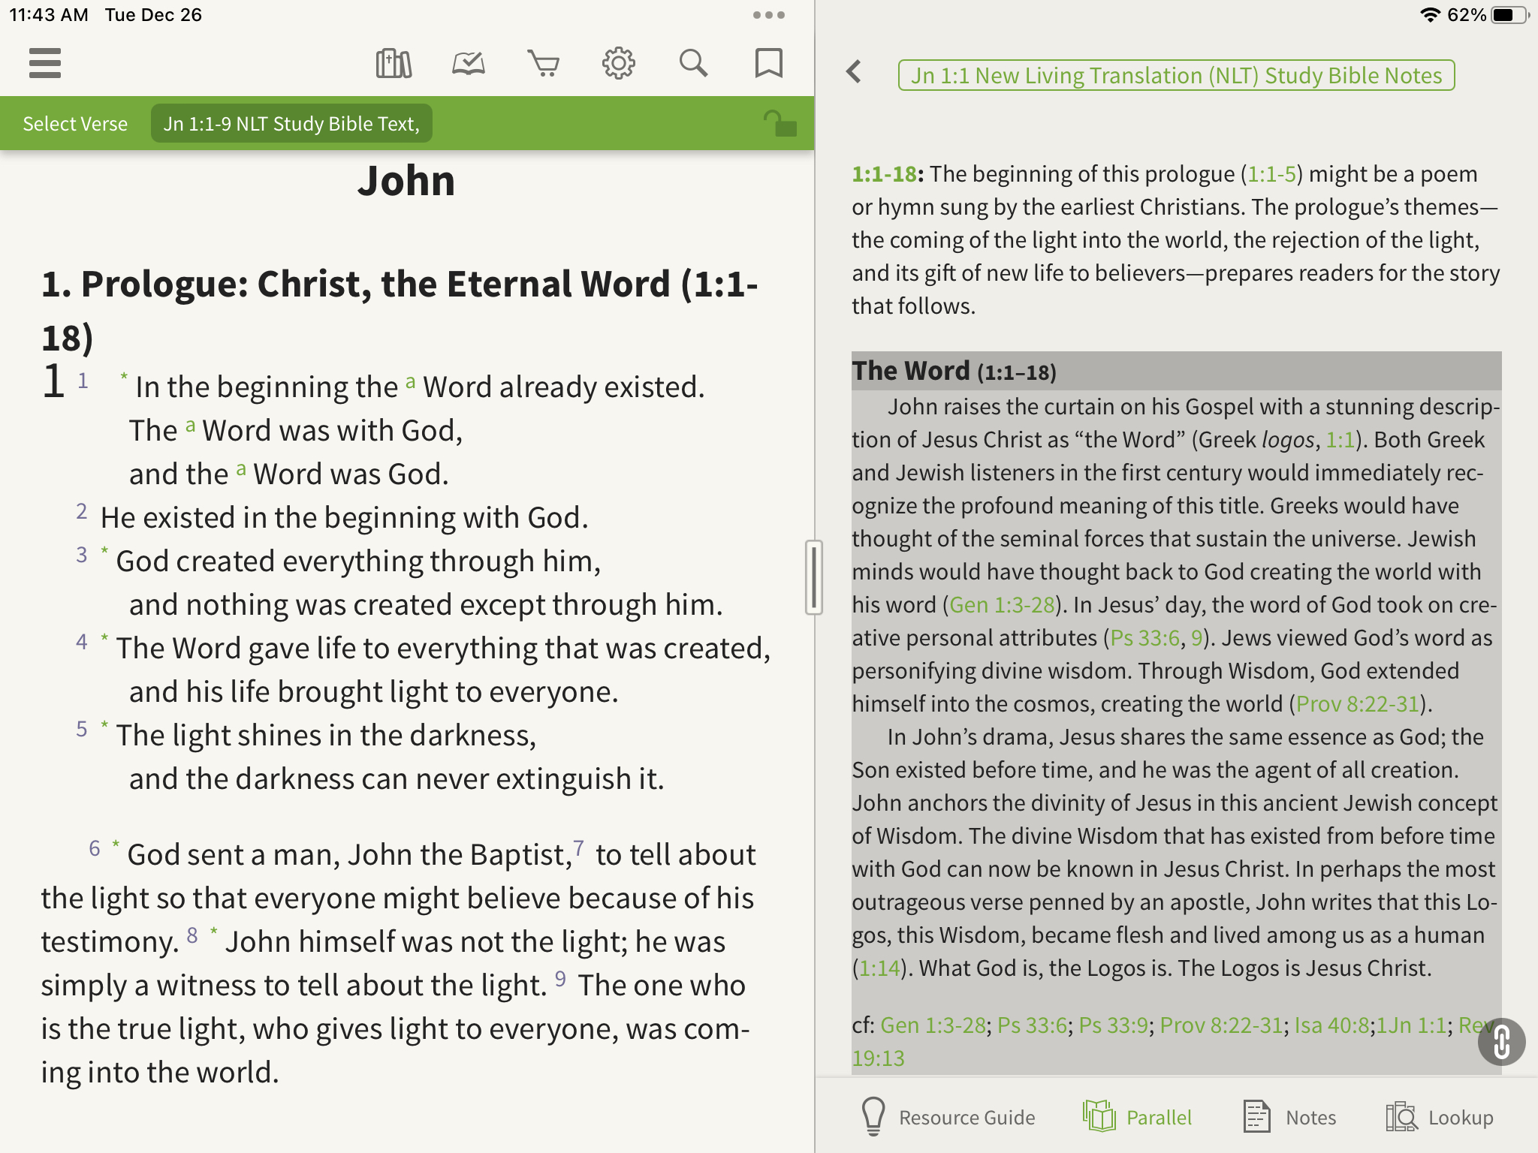Grab the split-pane divider handle
Viewport: 1538px width, 1153px height.
[x=814, y=577]
